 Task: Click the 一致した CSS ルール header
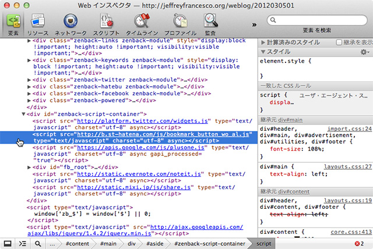click(315, 86)
